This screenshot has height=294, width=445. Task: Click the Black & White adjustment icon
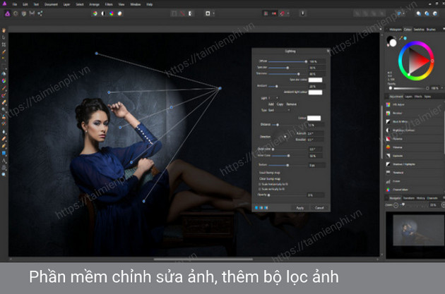tap(388, 121)
